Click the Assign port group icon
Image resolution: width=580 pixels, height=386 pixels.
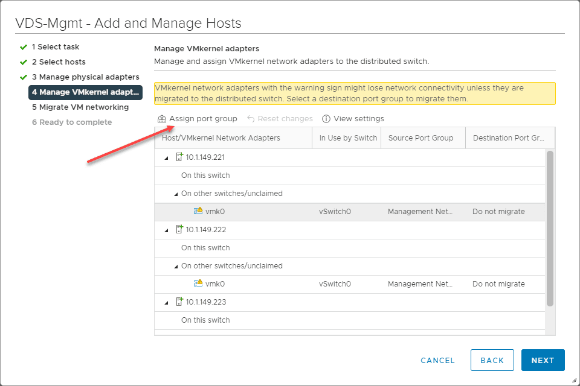click(161, 119)
